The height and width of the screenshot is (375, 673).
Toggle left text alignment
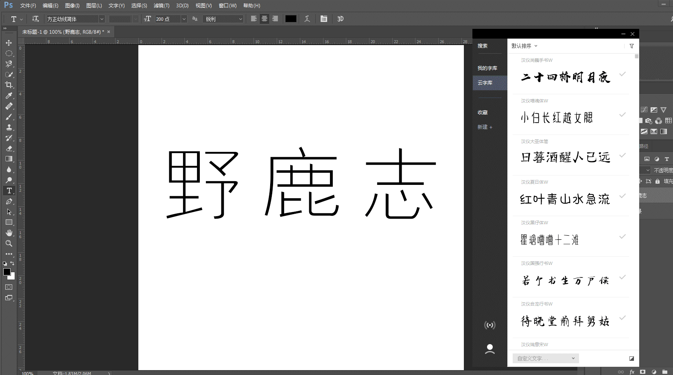254,19
